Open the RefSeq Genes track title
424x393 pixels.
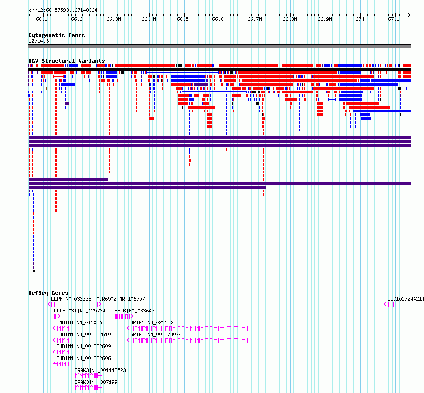point(48,293)
